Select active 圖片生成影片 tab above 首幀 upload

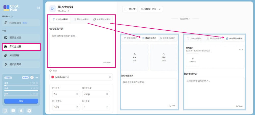149,38
